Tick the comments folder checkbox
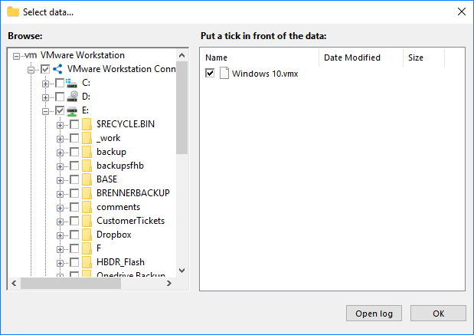Viewport: 474px width, 335px height. [74, 207]
